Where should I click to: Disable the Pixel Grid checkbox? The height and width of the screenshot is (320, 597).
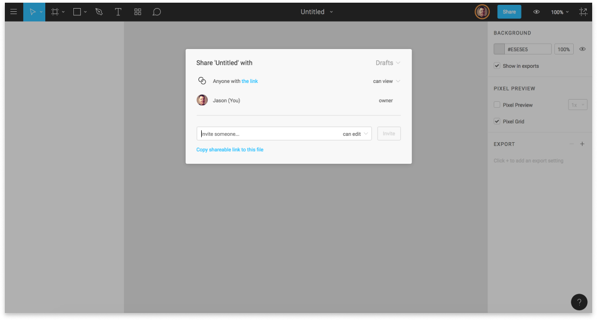coord(497,122)
